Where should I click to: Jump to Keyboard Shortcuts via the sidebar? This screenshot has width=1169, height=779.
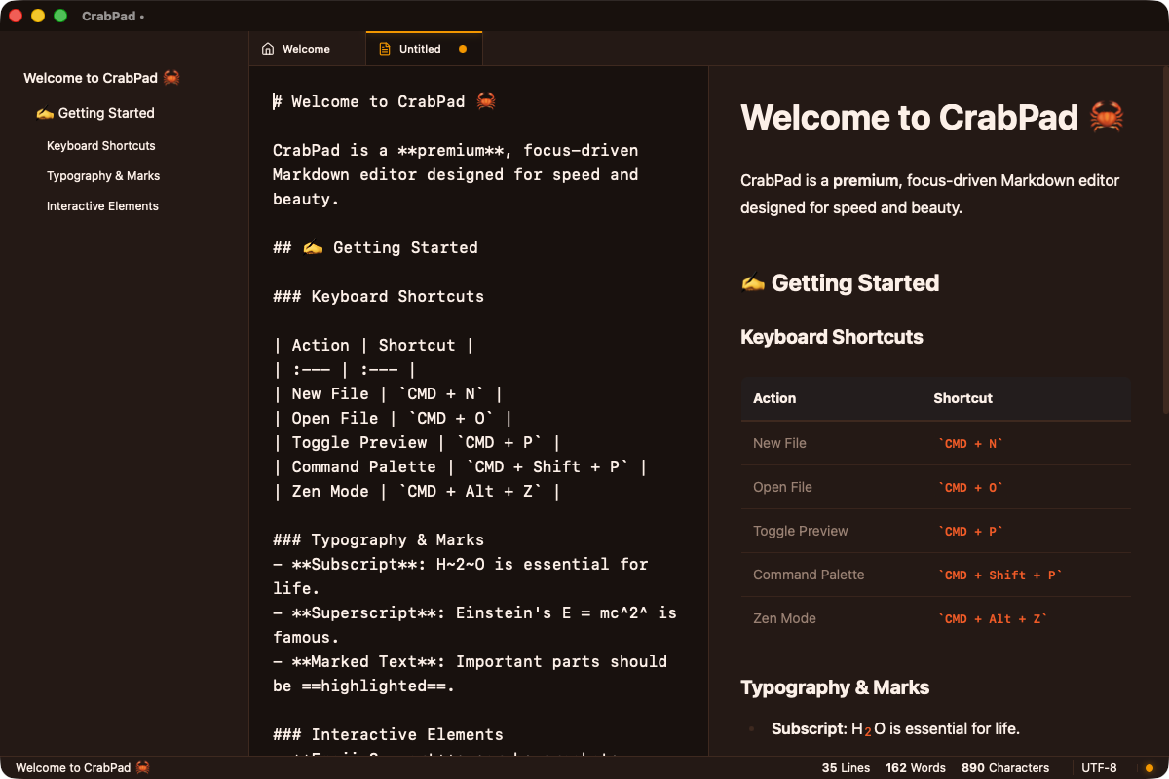coord(100,145)
